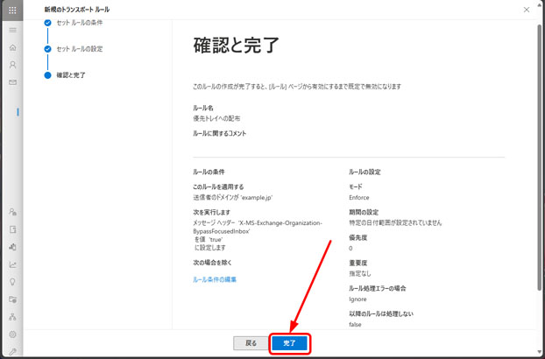Close the new transport rule dialog
This screenshot has height=359, width=545.
527,10
